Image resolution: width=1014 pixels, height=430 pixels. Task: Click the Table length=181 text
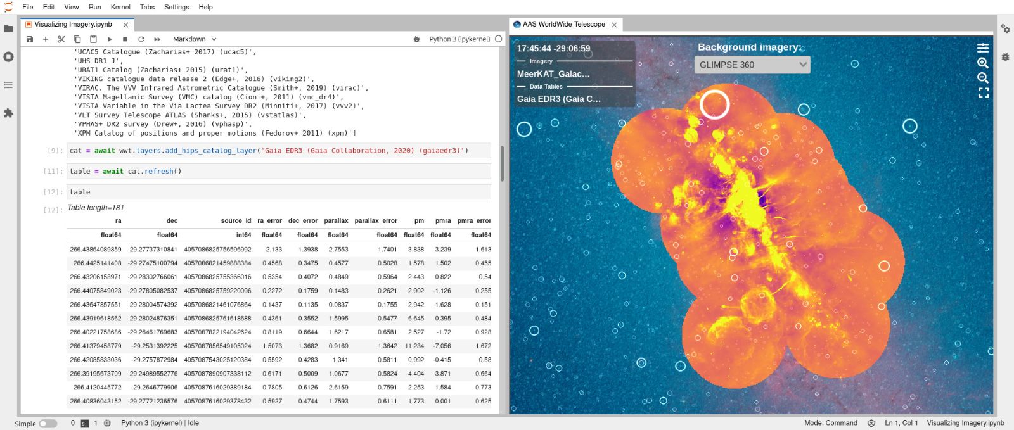pos(96,208)
